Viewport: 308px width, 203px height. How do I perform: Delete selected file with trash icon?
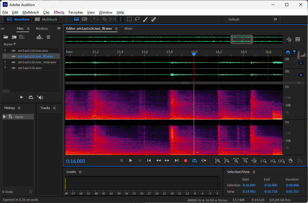click(48, 37)
